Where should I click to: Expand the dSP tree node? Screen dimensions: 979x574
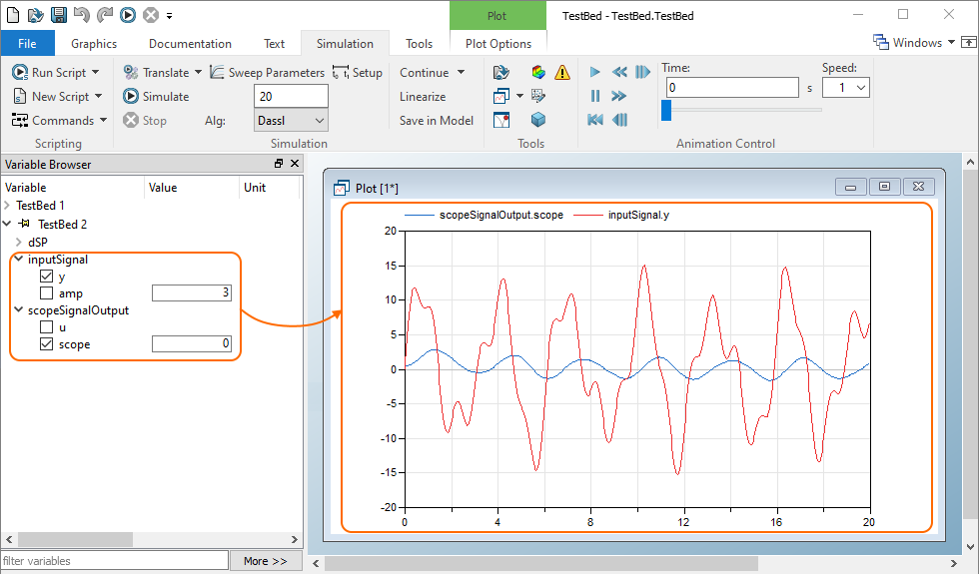(18, 242)
